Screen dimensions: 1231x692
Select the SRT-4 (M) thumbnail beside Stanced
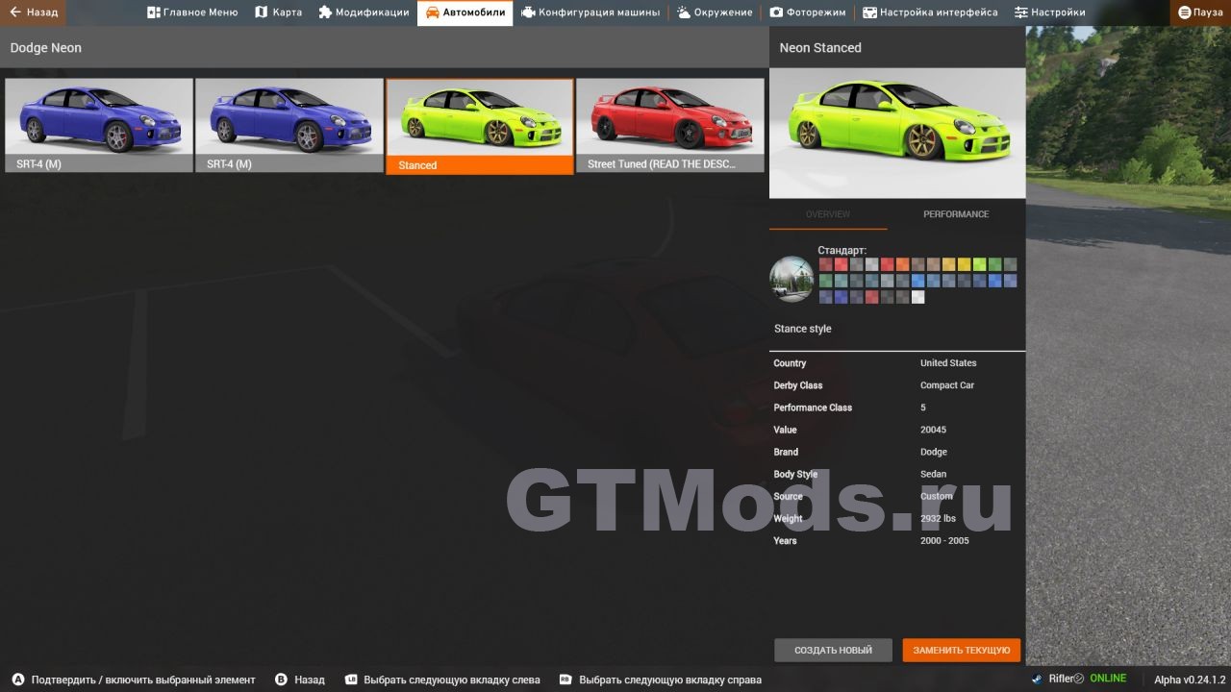click(x=289, y=126)
